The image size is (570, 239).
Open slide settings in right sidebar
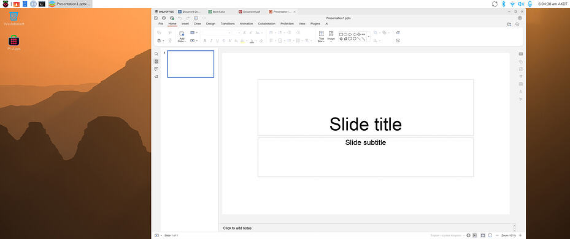coord(520,54)
